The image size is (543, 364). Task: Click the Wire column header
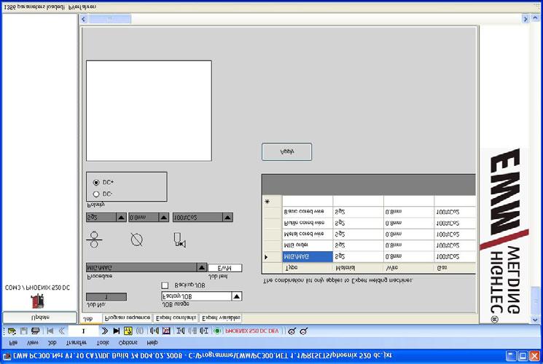pyautogui.click(x=409, y=268)
